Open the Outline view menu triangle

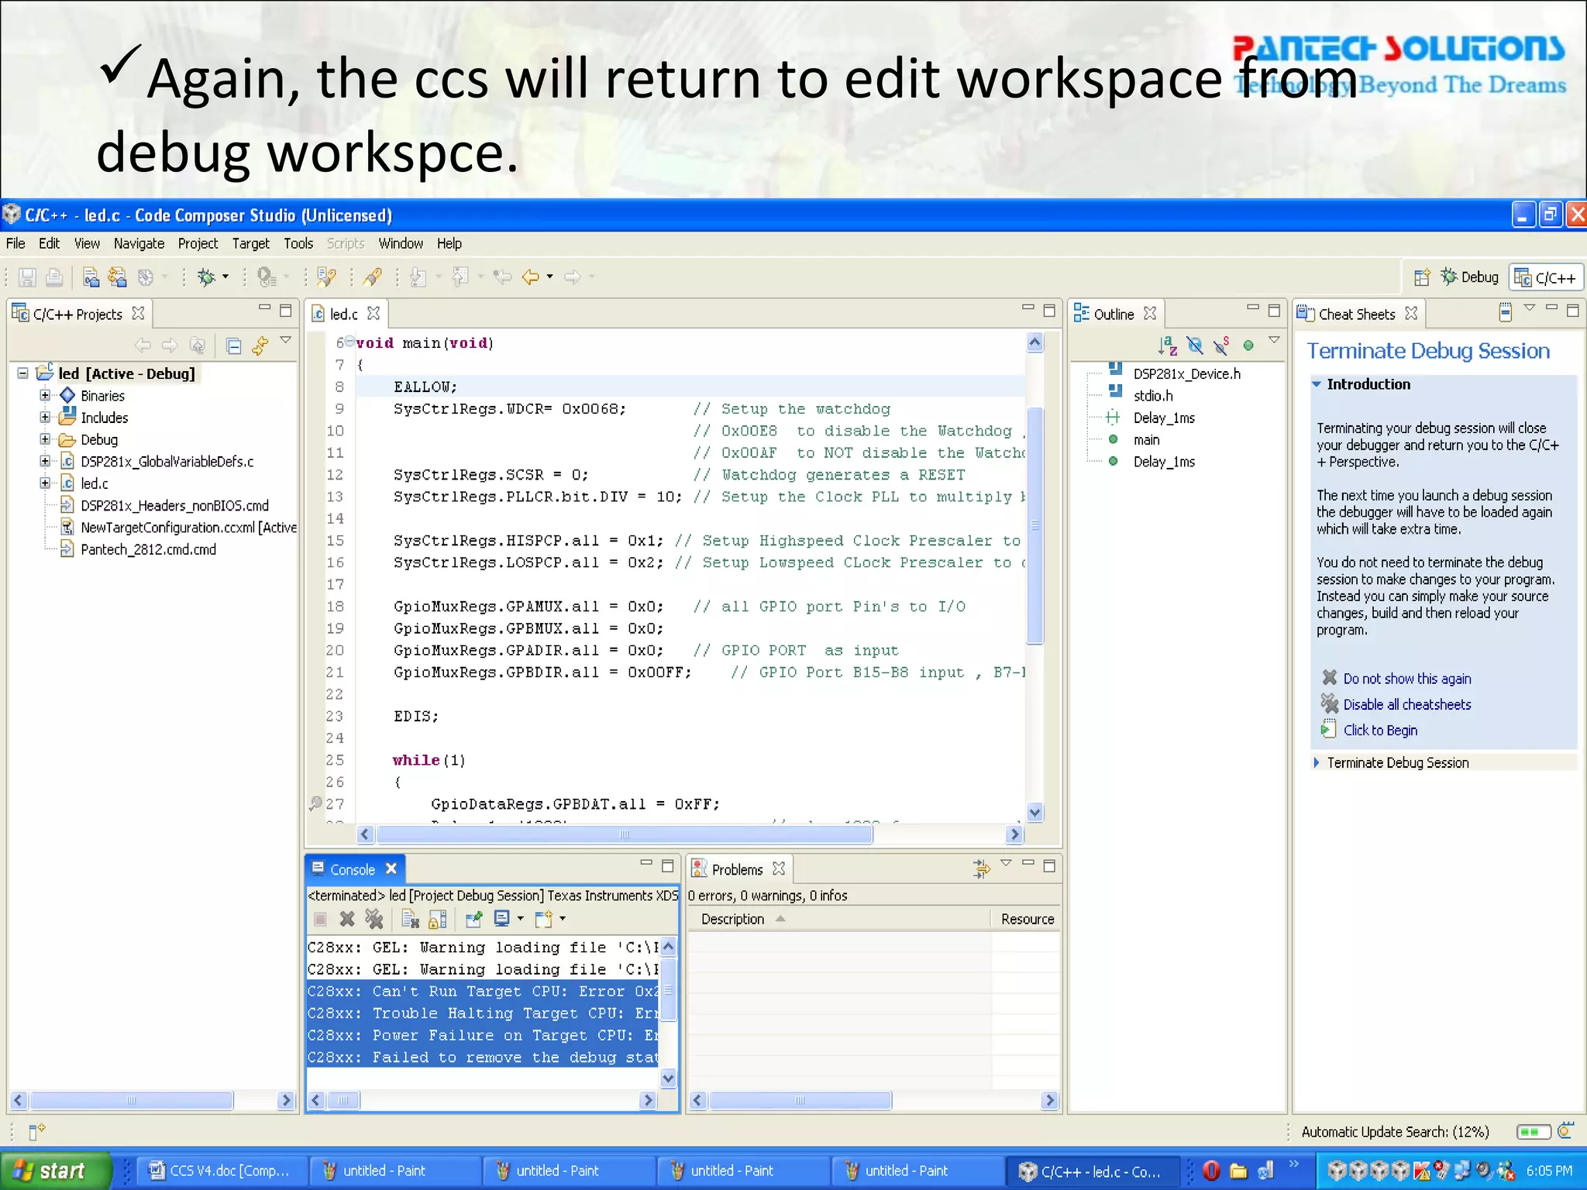[x=1274, y=340]
